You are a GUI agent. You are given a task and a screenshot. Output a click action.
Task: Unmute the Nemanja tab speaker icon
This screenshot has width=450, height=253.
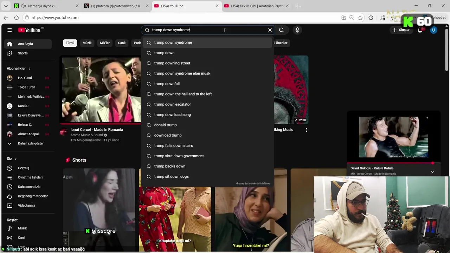23,6
